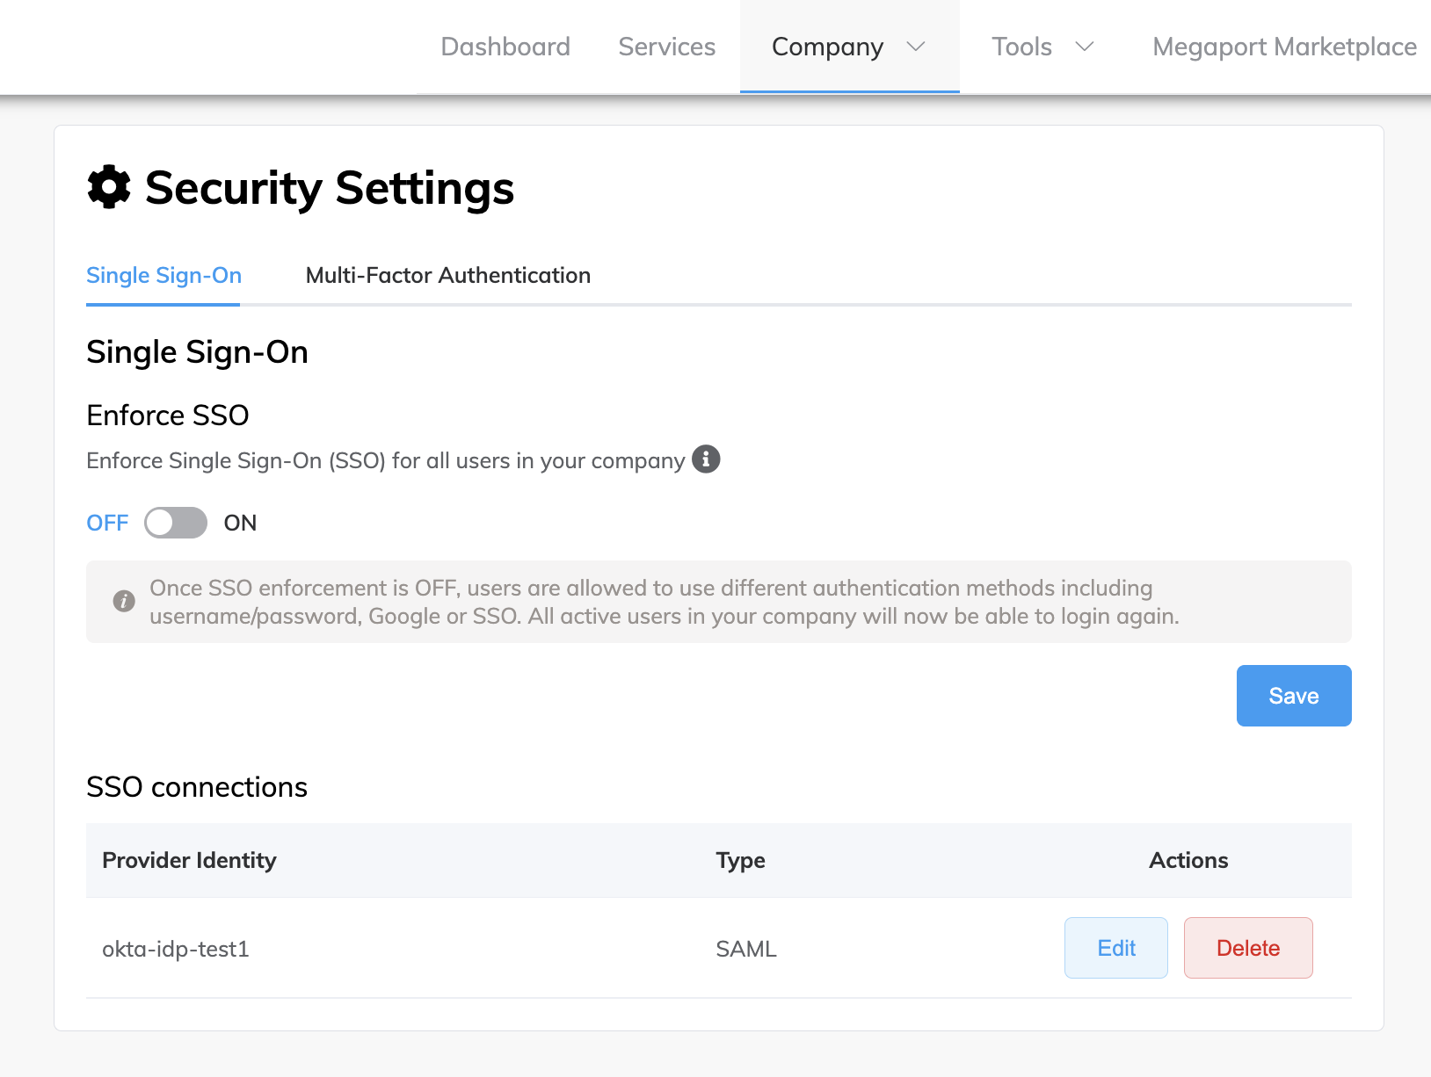Visit Megaport Marketplace
Viewport: 1431px width, 1077px height.
point(1284,47)
